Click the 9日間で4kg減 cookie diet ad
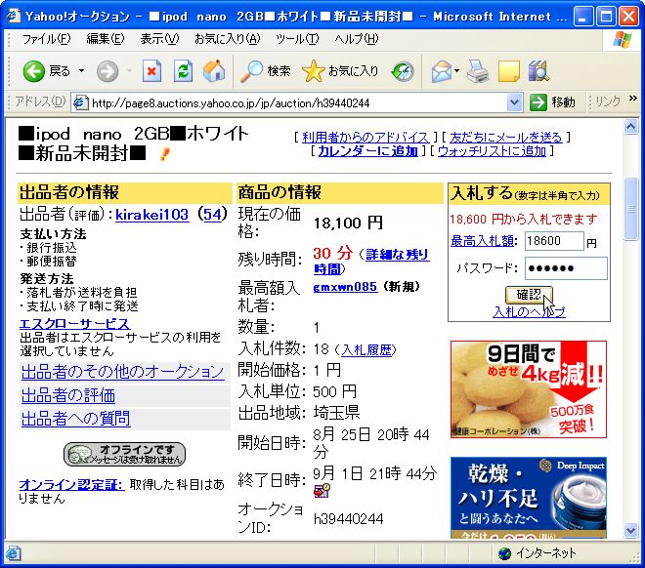The width and height of the screenshot is (645, 568). click(529, 389)
